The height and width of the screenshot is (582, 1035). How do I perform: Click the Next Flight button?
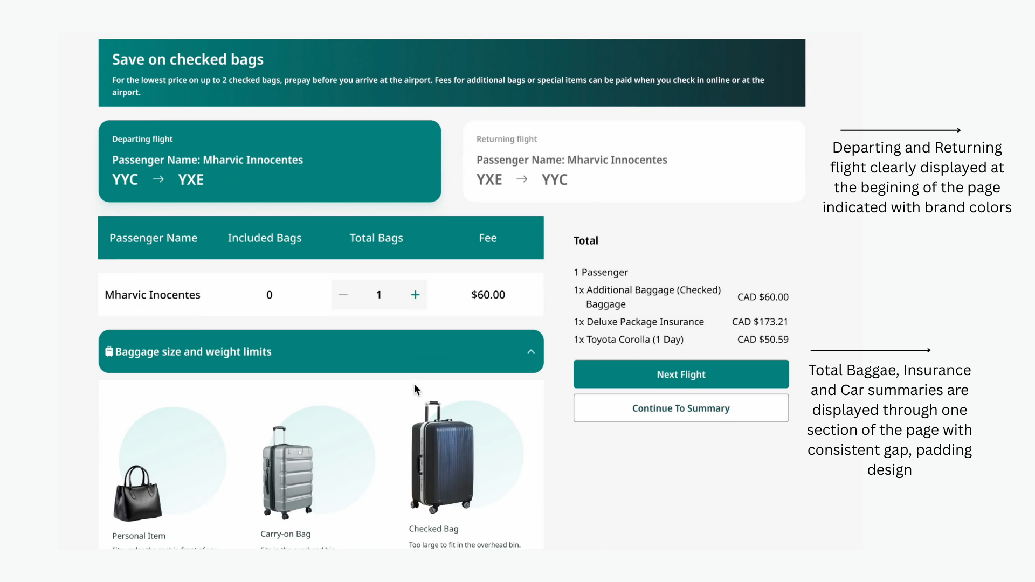(681, 375)
